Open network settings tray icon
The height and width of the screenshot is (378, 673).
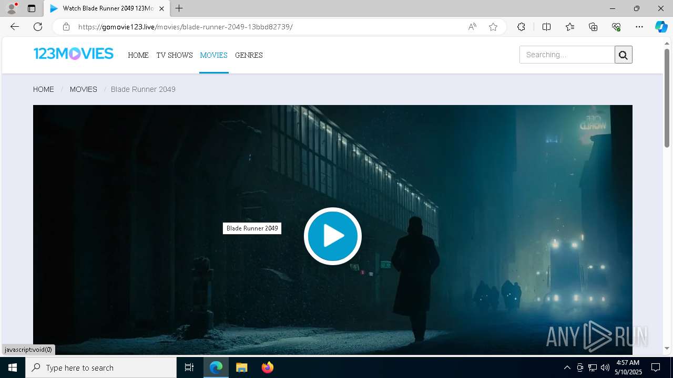pos(593,367)
